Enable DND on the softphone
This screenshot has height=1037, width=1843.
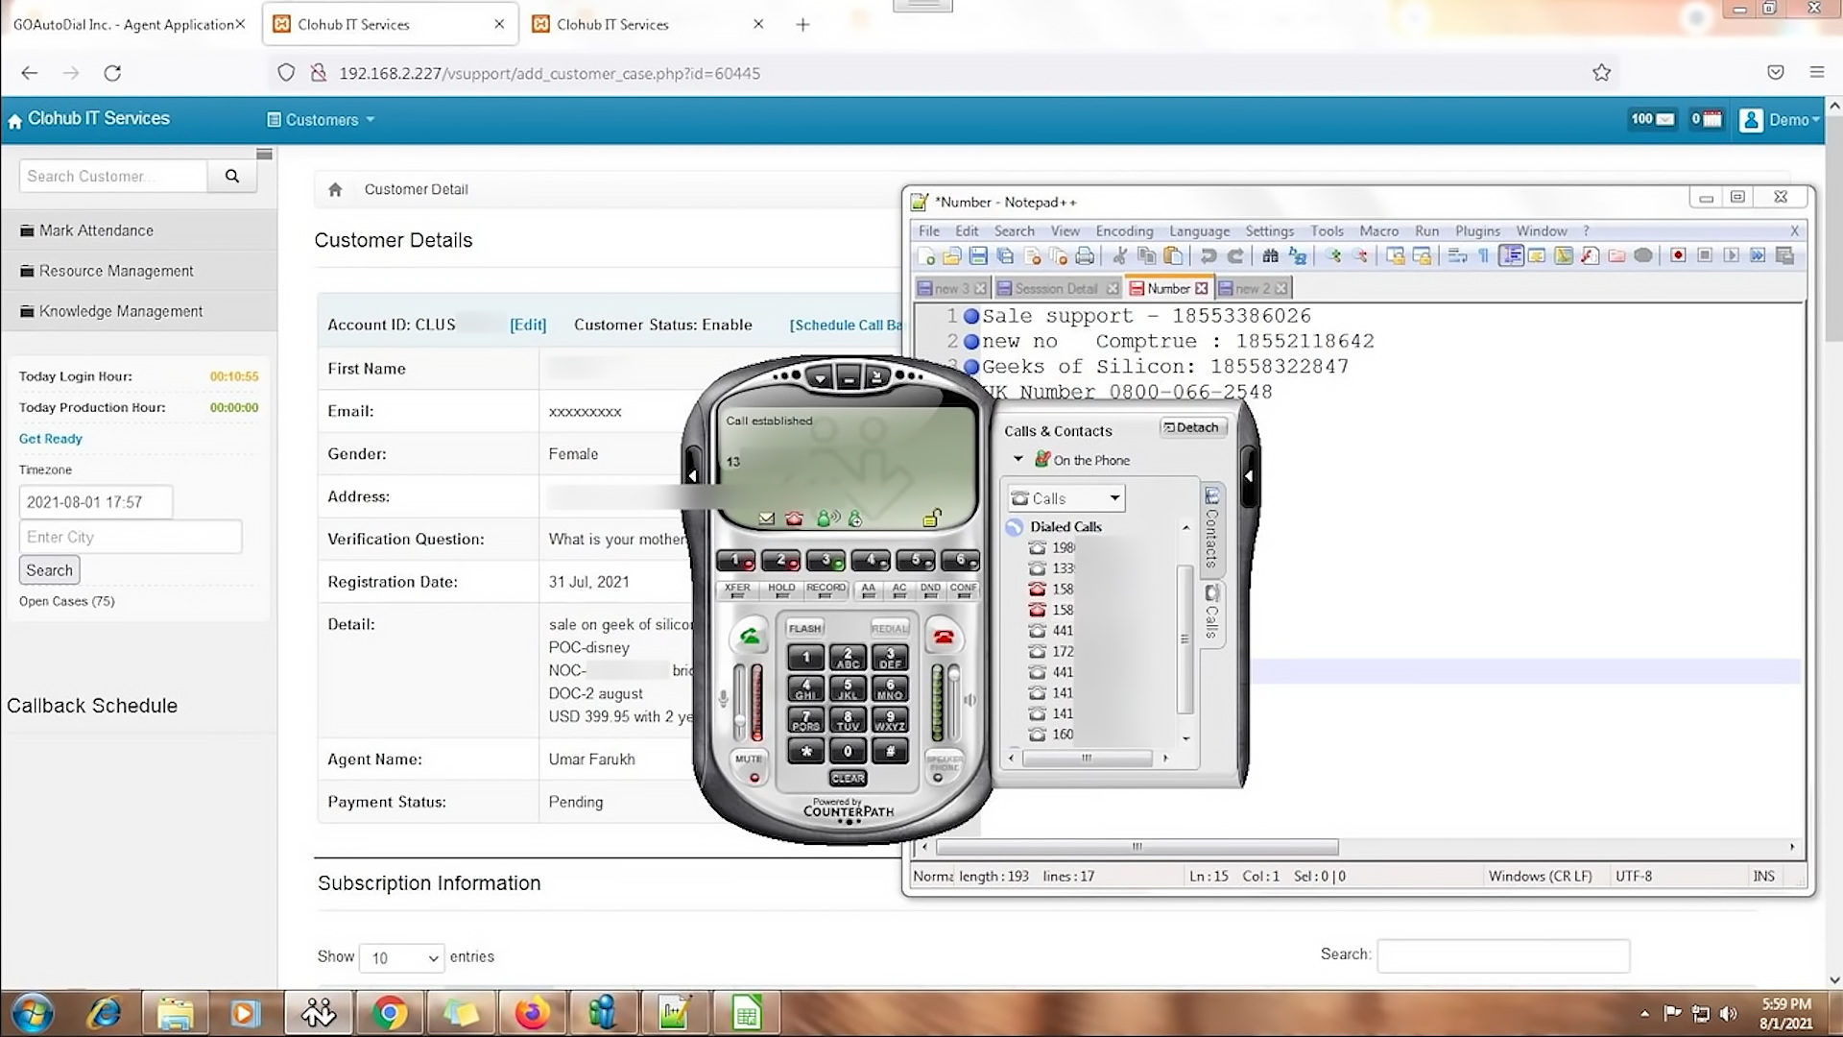tap(930, 590)
